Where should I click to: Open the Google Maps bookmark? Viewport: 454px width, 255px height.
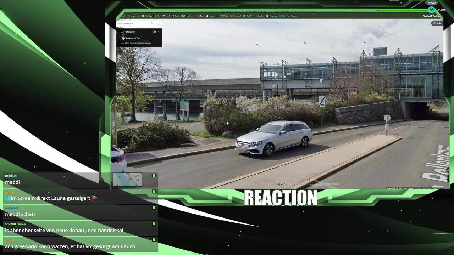(x=134, y=16)
